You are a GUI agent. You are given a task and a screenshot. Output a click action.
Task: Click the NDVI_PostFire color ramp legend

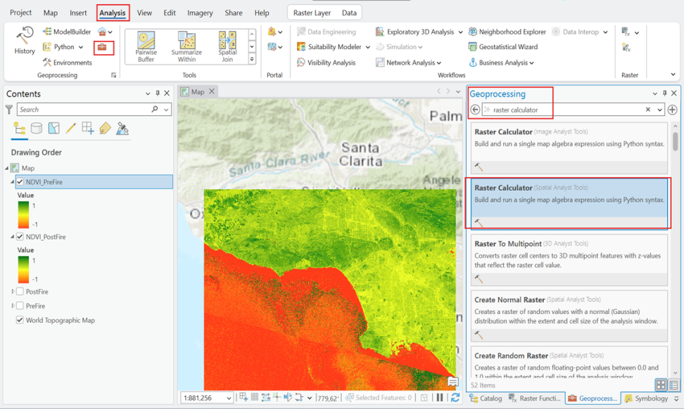(23, 270)
